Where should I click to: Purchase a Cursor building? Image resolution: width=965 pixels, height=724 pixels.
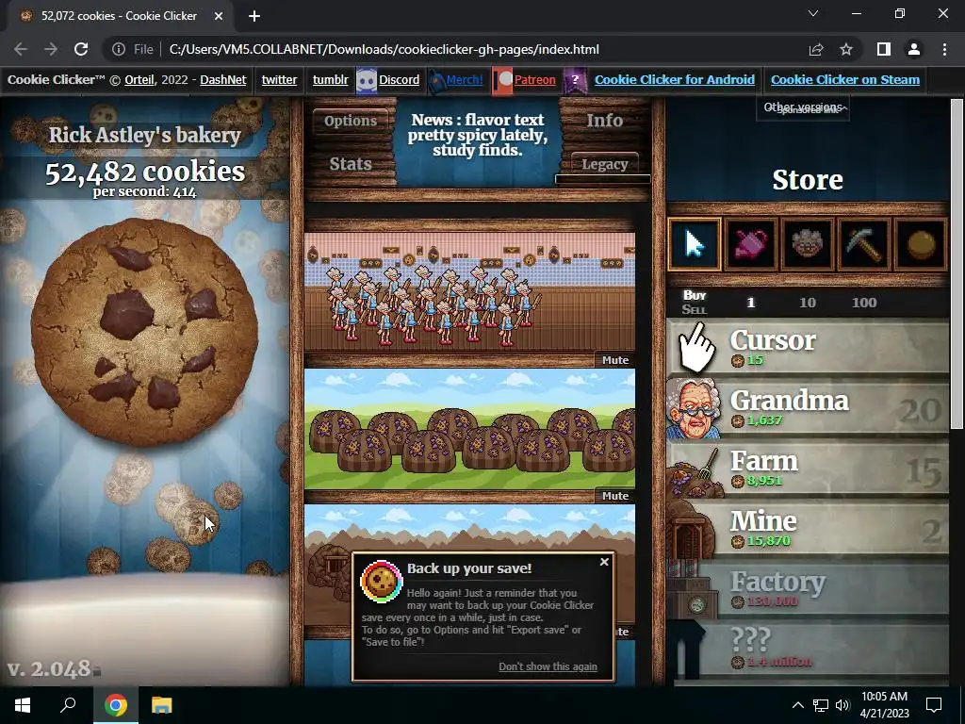click(x=808, y=349)
